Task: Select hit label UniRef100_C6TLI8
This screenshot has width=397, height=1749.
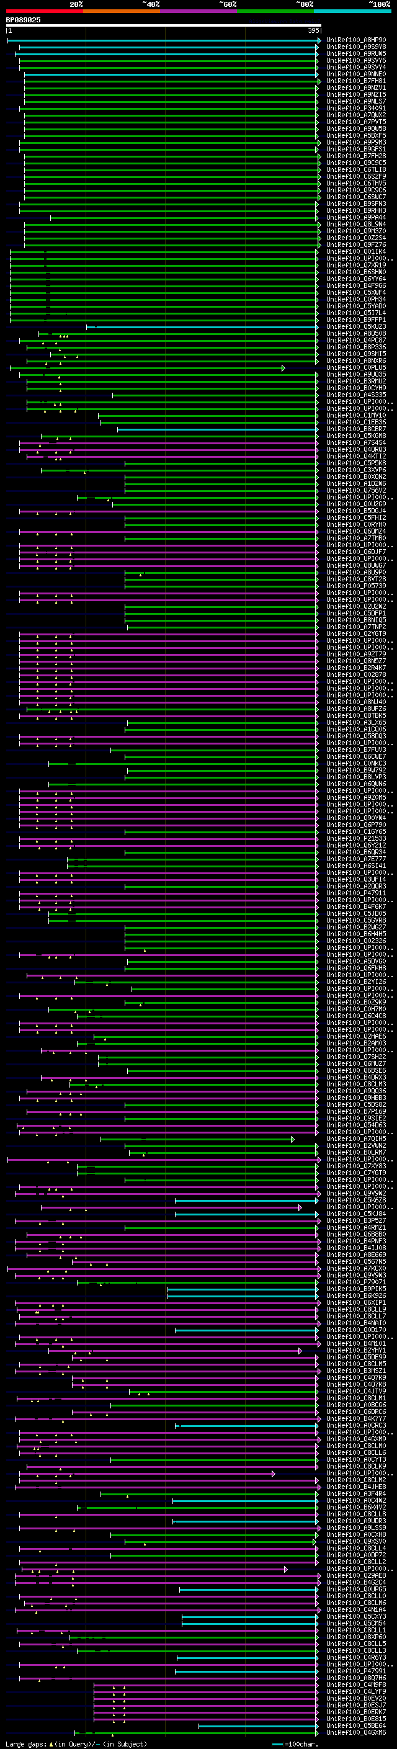Action: 356,170
